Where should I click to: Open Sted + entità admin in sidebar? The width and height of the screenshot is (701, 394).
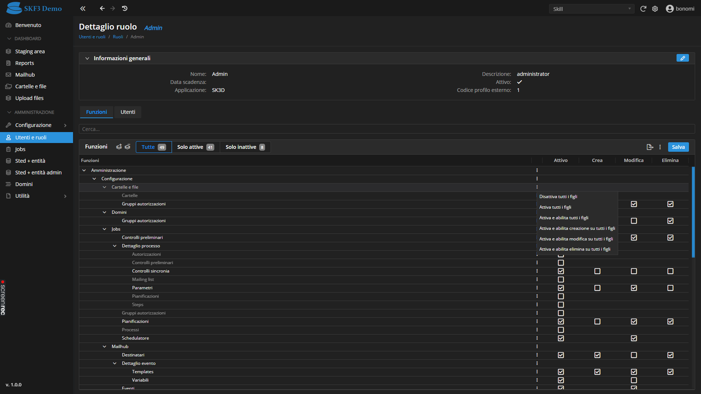pos(37,173)
